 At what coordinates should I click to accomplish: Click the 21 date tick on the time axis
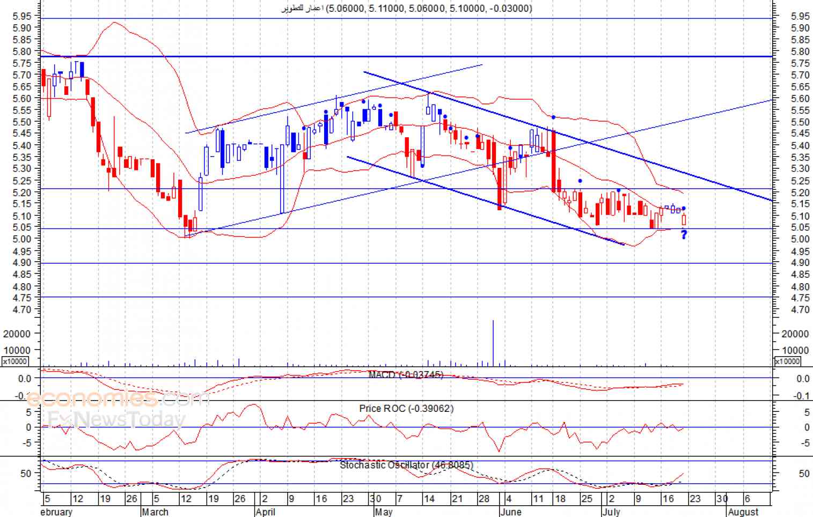tap(457, 499)
